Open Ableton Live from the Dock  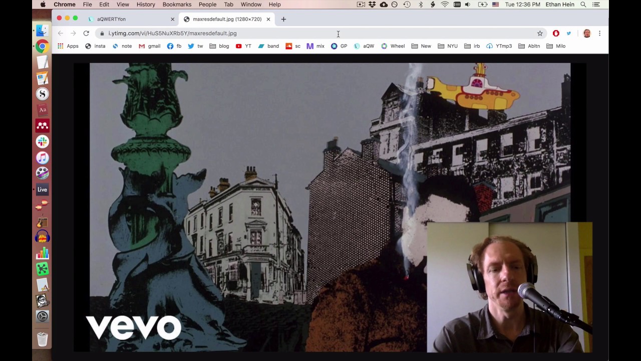[x=42, y=190]
